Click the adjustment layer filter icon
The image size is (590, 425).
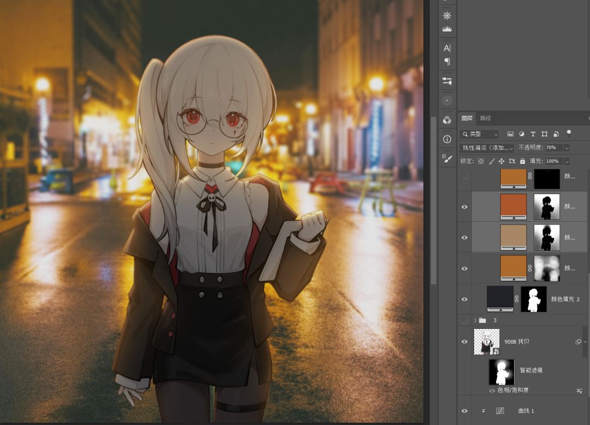[x=521, y=134]
